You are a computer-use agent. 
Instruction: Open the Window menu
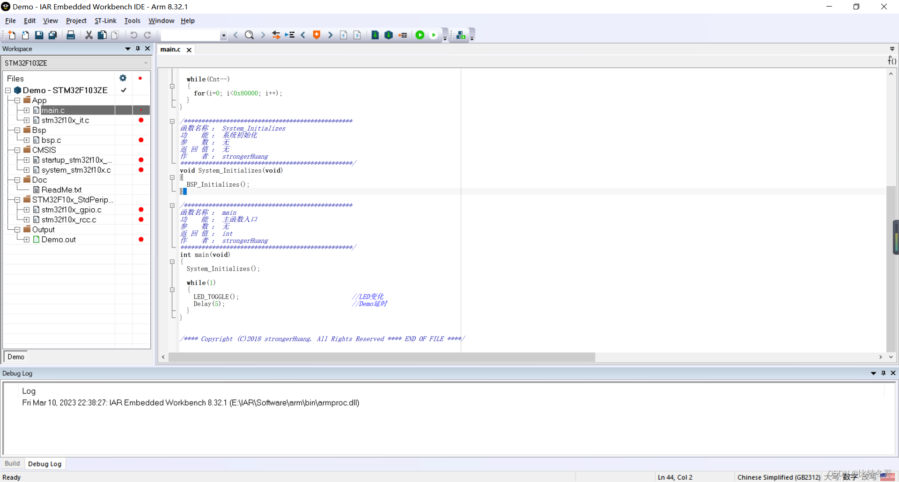coord(161,21)
